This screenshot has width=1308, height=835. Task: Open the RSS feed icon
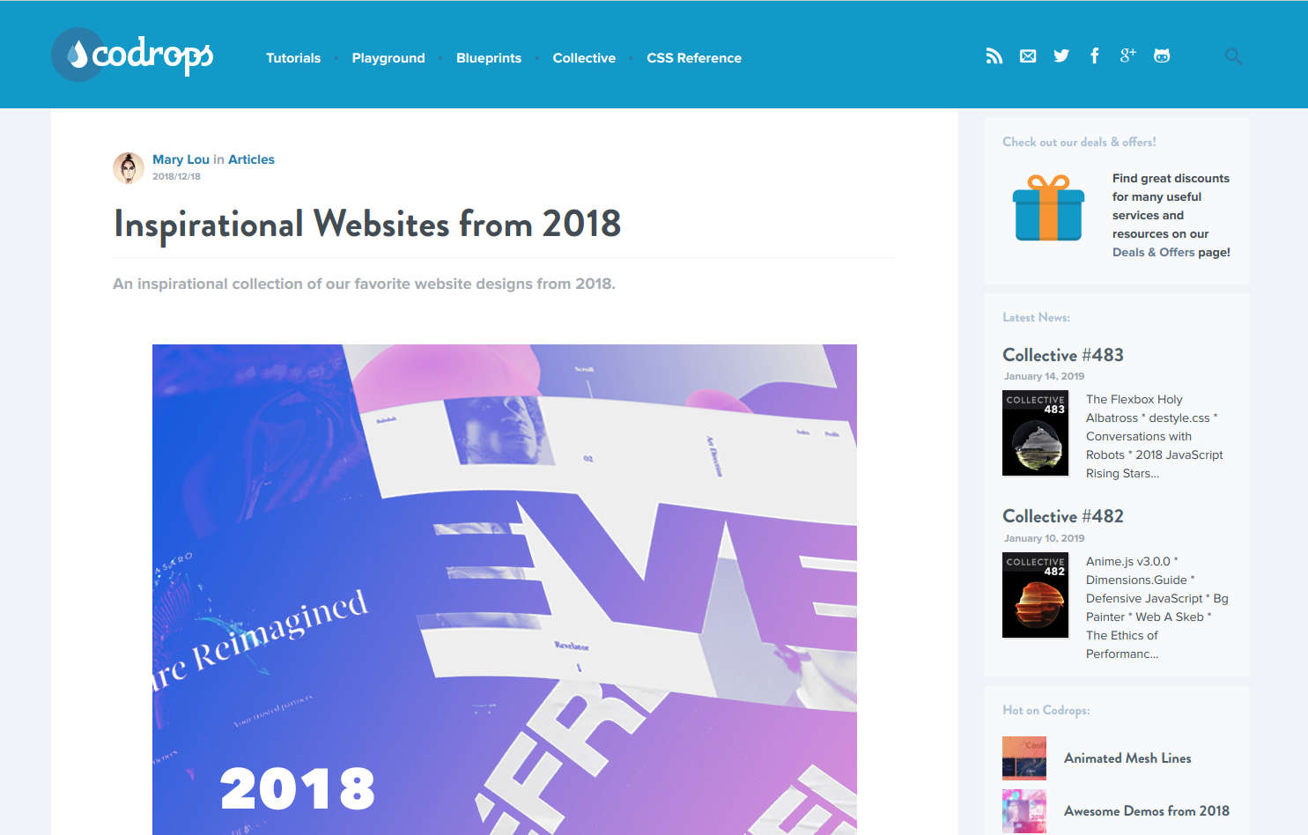994,56
